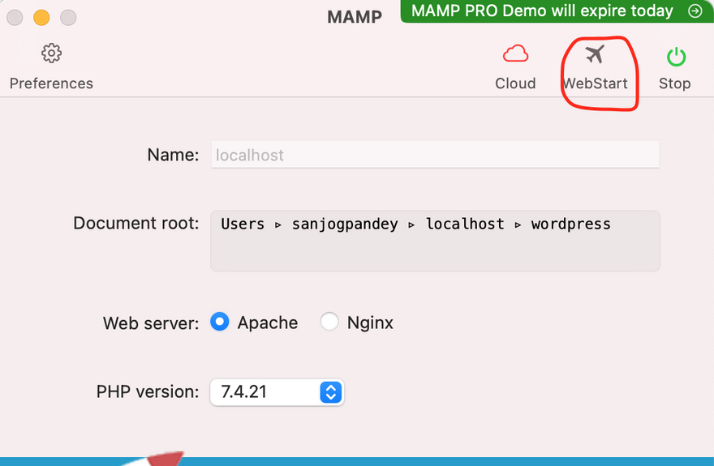Viewport: 714px width, 466px height.
Task: Click the red Cloud icon
Action: (515, 55)
